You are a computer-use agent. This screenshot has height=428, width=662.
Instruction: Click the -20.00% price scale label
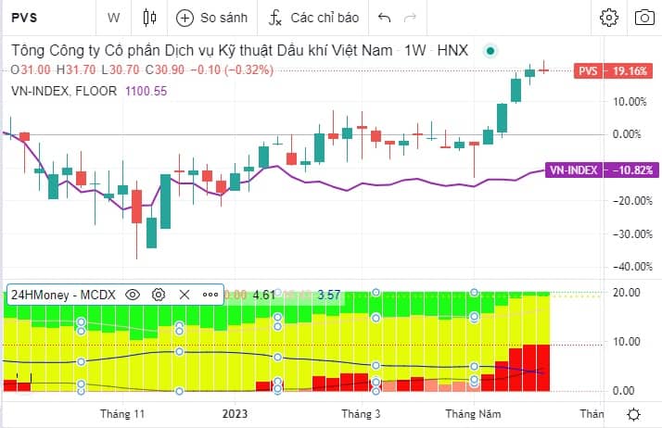click(632, 201)
